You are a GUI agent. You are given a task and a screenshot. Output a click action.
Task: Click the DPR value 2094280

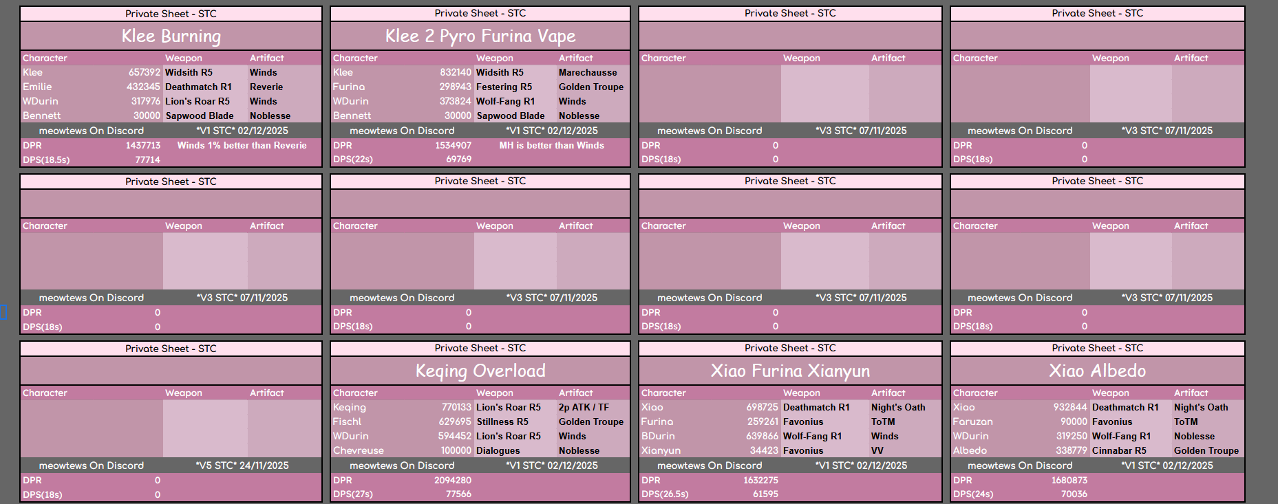click(452, 480)
